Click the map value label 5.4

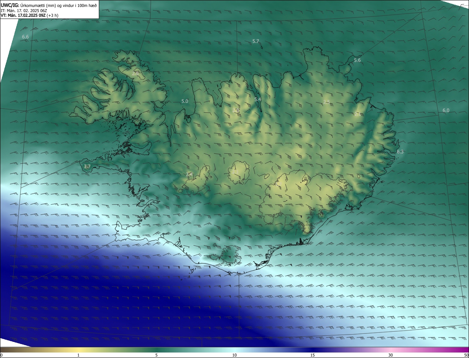click(258, 99)
